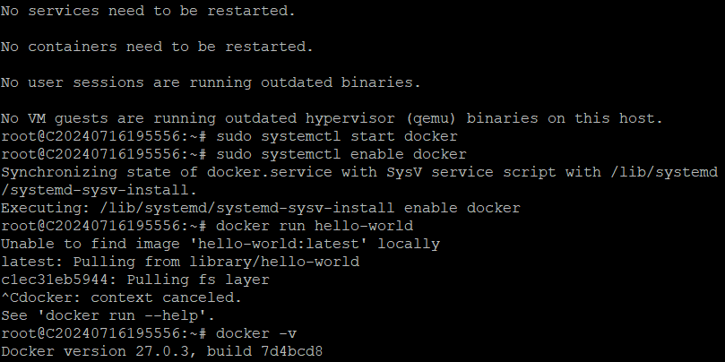Click the 'No services need to be restarted' line
725x362 pixels.
coord(148,11)
